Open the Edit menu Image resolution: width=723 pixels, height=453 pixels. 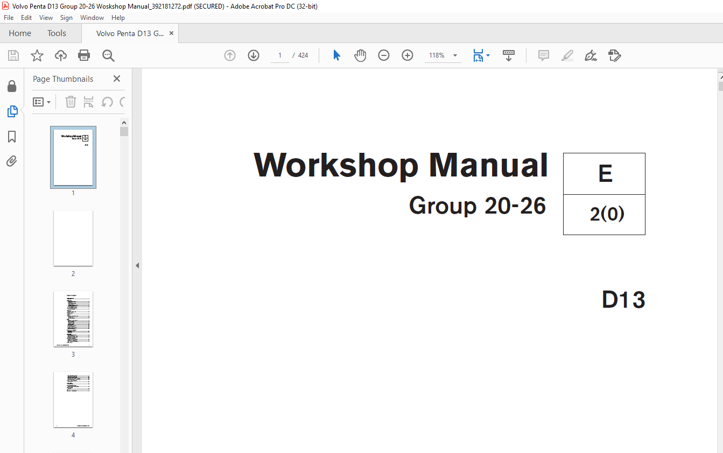click(x=26, y=18)
